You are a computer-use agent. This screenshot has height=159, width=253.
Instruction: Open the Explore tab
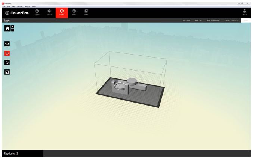point(37,12)
